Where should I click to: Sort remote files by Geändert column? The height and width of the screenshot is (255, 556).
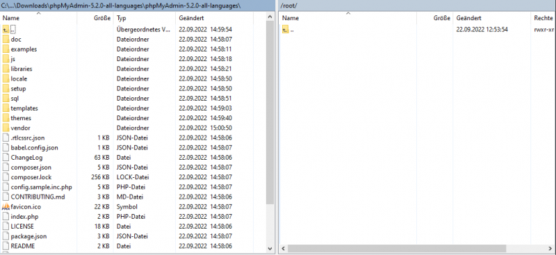(492, 18)
